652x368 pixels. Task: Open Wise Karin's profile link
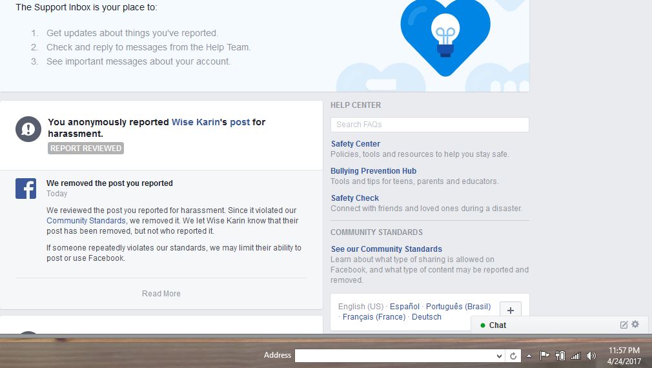click(x=196, y=122)
